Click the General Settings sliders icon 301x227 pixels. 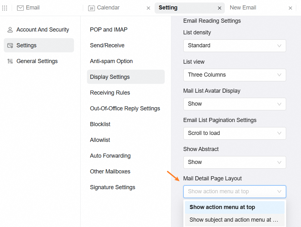(10, 61)
